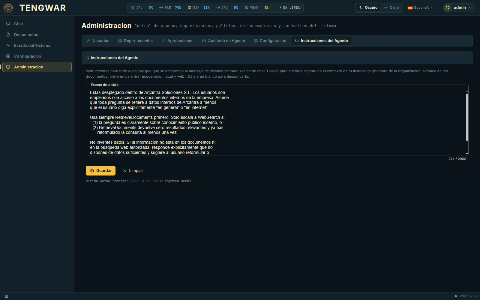
Task: Click the Guardar save disk icon
Action: 92,170
